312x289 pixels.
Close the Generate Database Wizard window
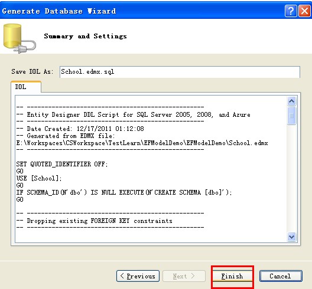point(305,11)
